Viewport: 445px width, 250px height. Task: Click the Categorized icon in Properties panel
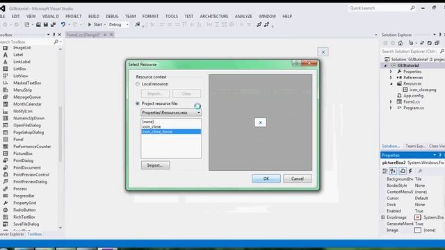click(385, 171)
